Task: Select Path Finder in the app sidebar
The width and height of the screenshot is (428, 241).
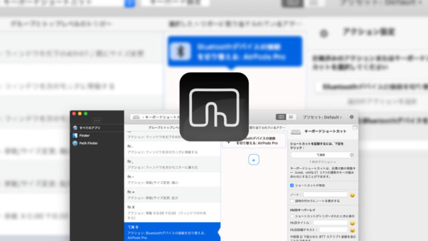Action: pyautogui.click(x=97, y=143)
